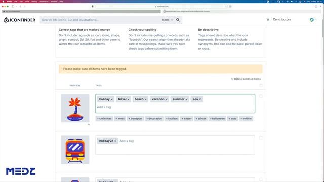Click Spotlight search in menu bar
The image size is (324, 182).
(296, 1)
